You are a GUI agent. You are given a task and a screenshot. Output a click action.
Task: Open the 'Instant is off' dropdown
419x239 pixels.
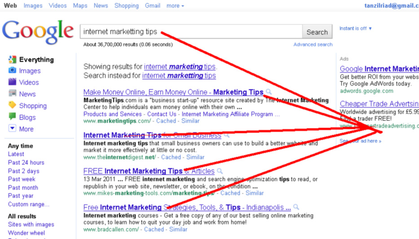point(355,28)
